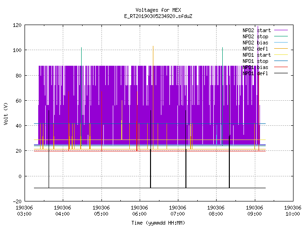The width and height of the screenshot is (302, 227).
Task: Click the x-axis tick label 09:00
Action: coord(254,214)
